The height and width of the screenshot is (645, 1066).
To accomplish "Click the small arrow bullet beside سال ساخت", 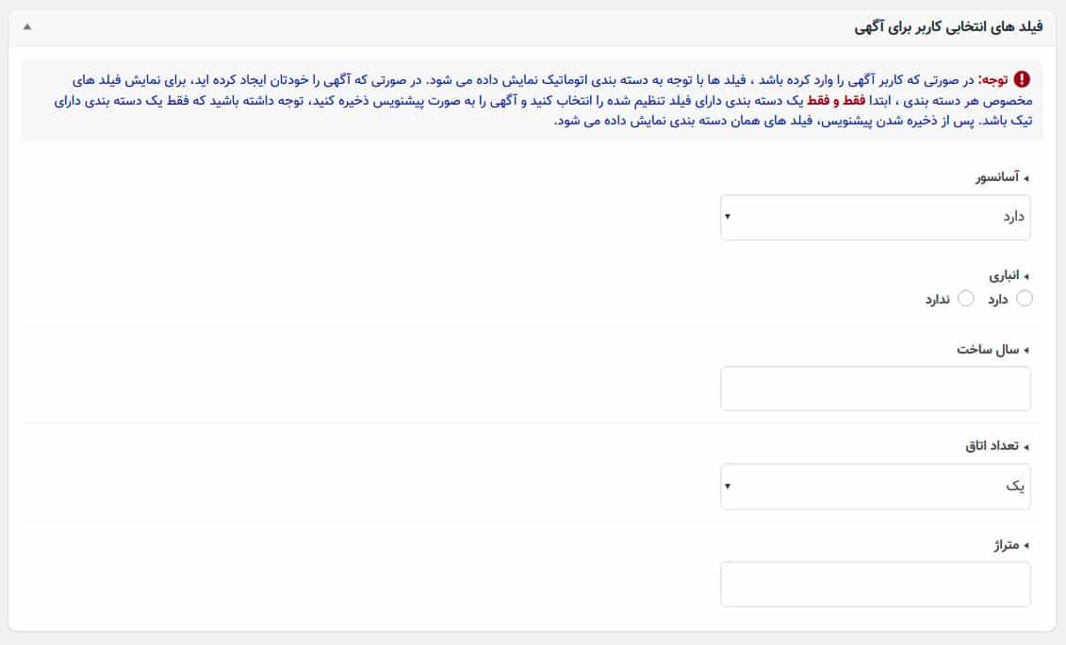I will [1026, 351].
